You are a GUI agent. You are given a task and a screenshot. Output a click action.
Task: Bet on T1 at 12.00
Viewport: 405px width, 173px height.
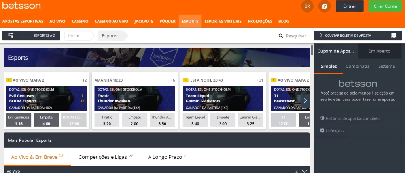283,120
